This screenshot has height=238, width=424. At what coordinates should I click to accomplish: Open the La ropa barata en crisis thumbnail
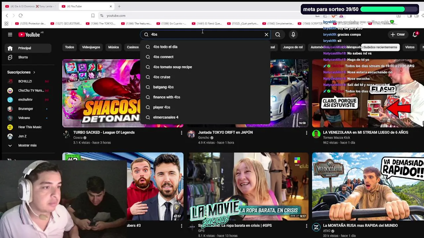pyautogui.click(x=248, y=186)
